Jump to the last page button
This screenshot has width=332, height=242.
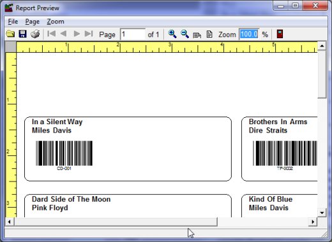(x=89, y=34)
